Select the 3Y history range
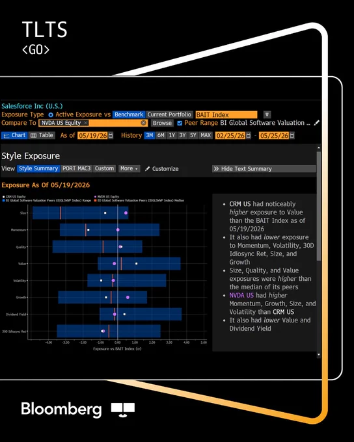 click(182, 135)
